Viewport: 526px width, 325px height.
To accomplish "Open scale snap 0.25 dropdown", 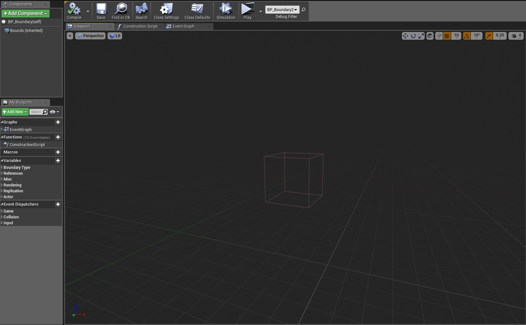I will point(500,36).
